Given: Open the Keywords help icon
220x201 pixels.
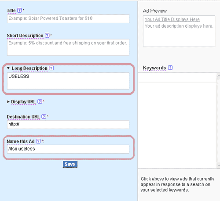Looking at the screenshot, I should pyautogui.click(x=170, y=68).
